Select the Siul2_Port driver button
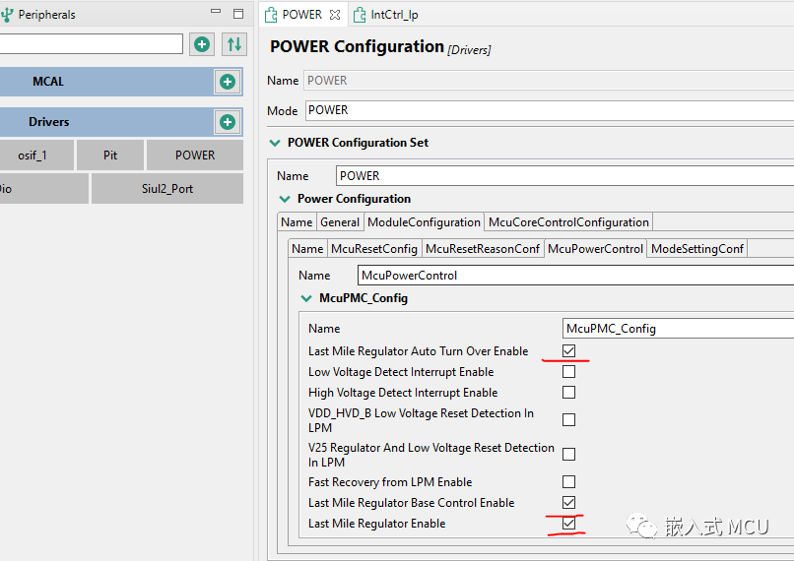 point(167,189)
